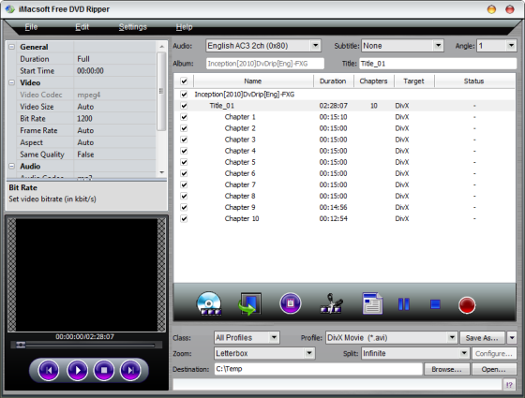The image size is (525, 398).
Task: Click the help question icon in status bar
Action: [509, 385]
